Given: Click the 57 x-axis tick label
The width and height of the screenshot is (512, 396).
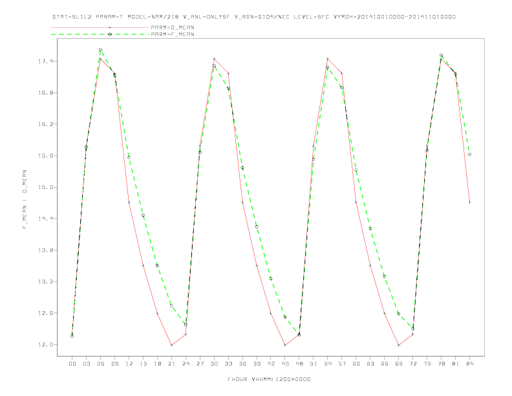Looking at the screenshot, I should [342, 364].
